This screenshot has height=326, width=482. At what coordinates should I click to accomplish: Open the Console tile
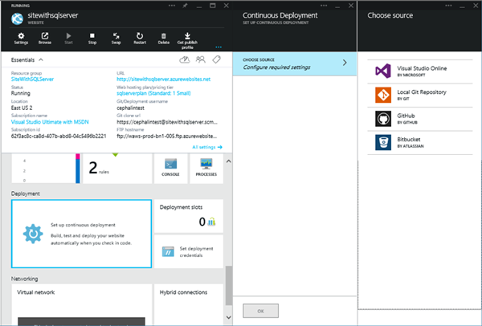tap(170, 168)
